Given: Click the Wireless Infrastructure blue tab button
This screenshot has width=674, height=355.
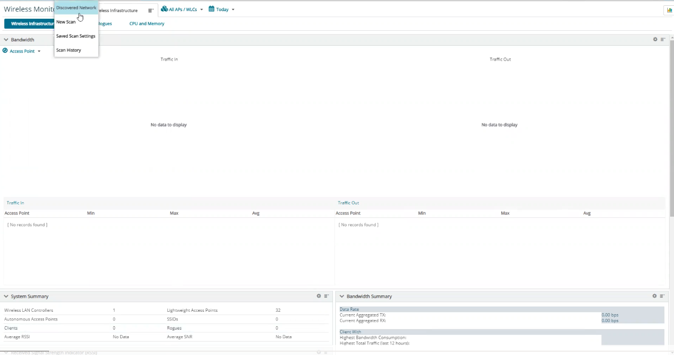Looking at the screenshot, I should click(x=30, y=24).
